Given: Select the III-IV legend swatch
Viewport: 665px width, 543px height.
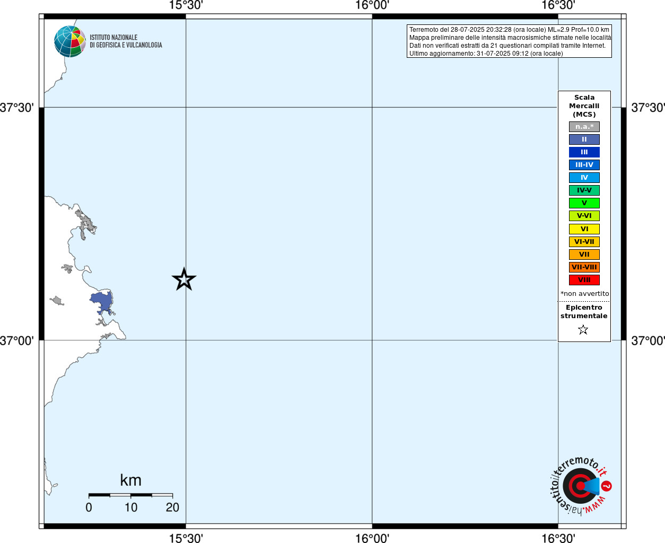Looking at the screenshot, I should click(x=584, y=165).
